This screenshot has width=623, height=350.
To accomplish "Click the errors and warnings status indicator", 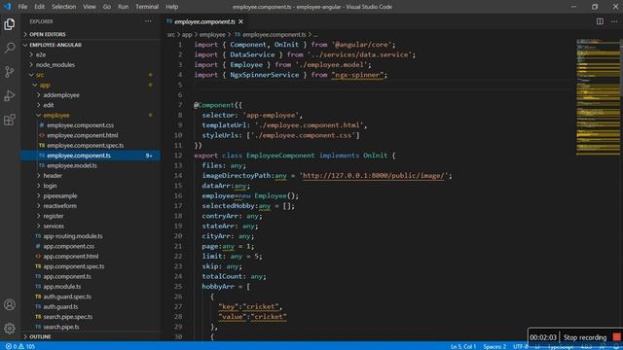I will (20, 346).
